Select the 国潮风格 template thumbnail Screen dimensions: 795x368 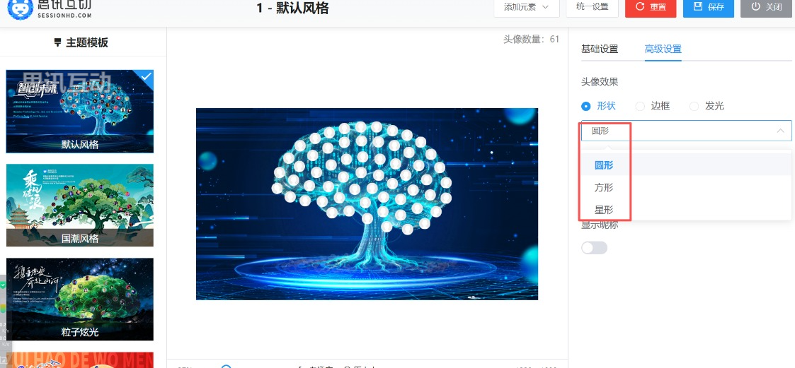pyautogui.click(x=79, y=205)
